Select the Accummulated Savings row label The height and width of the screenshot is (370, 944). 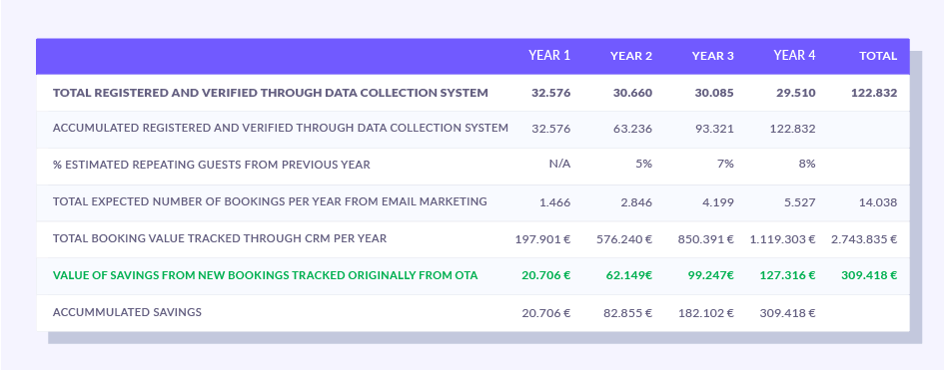pyautogui.click(x=127, y=312)
